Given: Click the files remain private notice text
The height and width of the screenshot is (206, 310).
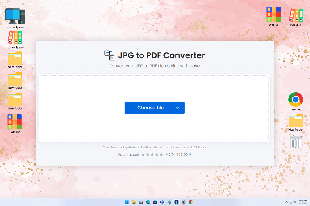Looking at the screenshot, I should (154, 147).
